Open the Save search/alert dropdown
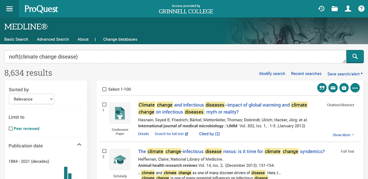This screenshot has height=179, width=368. click(345, 74)
